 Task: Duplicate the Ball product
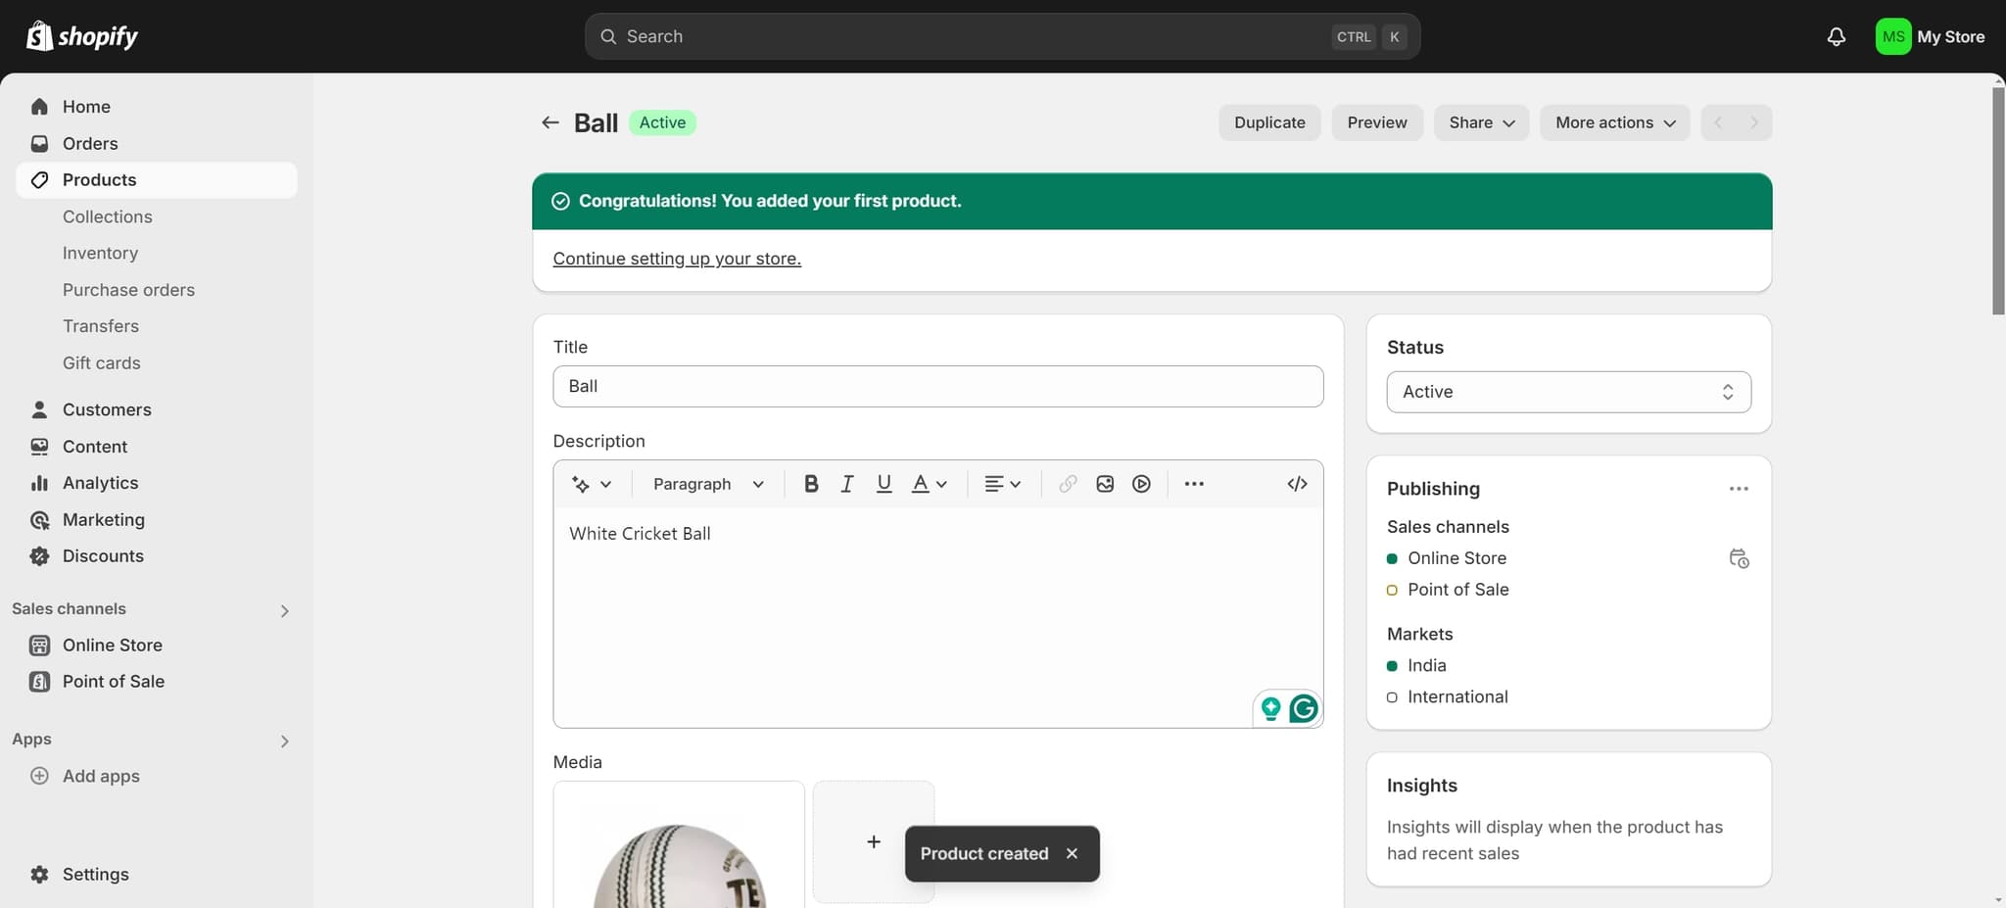coord(1269,122)
